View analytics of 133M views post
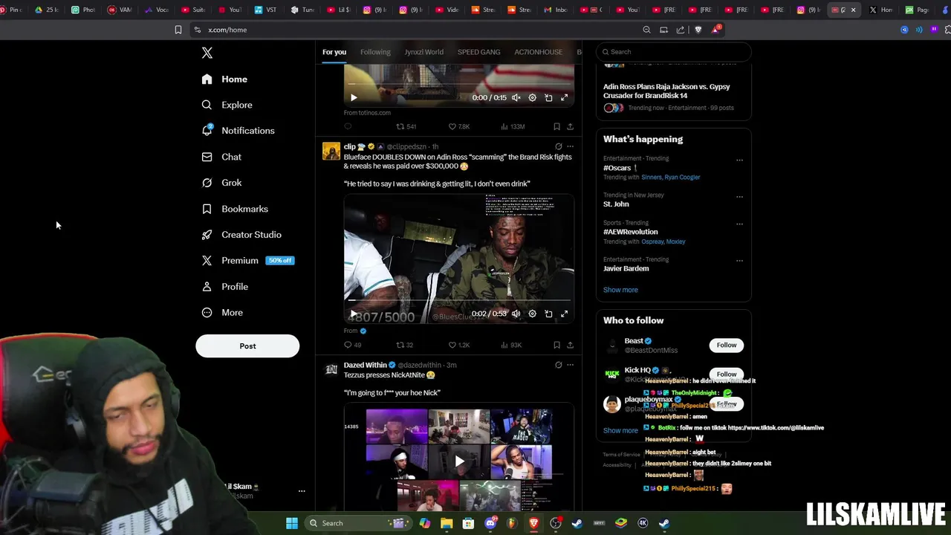The width and height of the screenshot is (951, 535). [513, 126]
